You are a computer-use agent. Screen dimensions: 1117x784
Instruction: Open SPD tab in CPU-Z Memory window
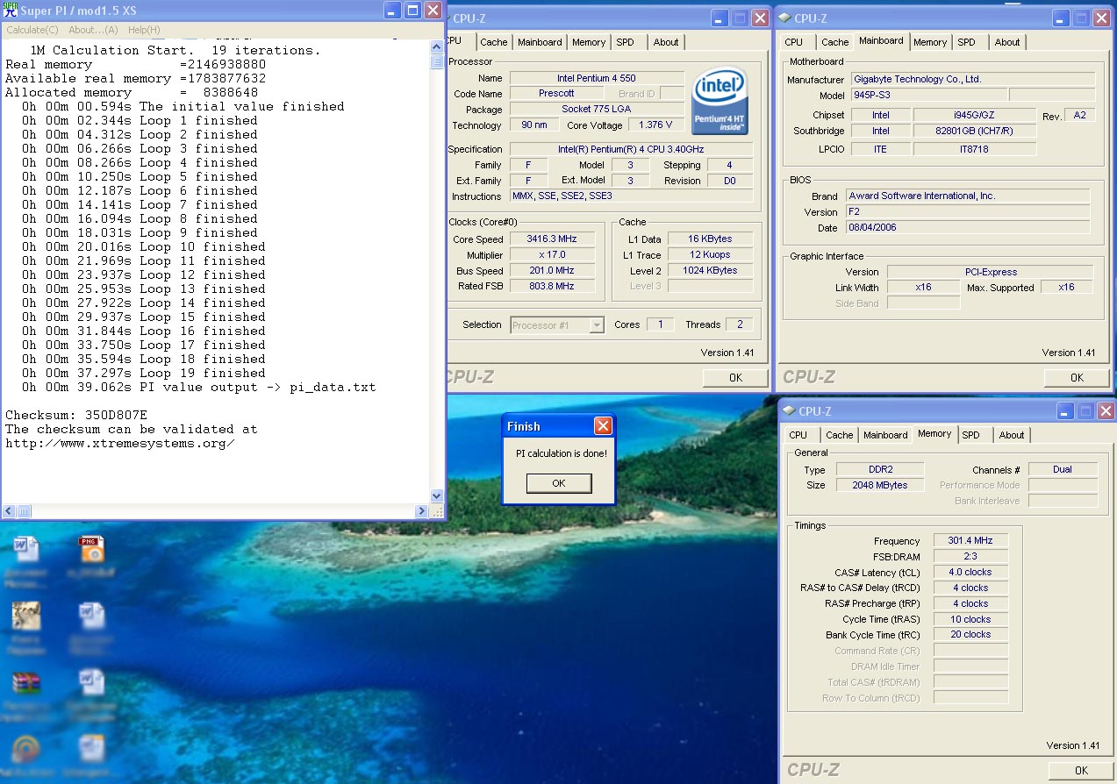coord(970,435)
